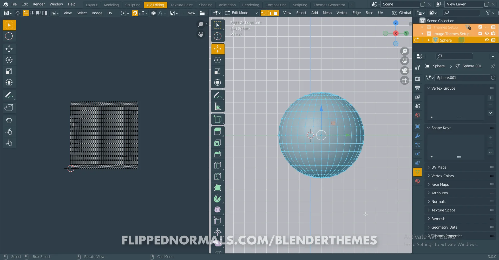
Task: Toggle UV sync selection button
Action: [18, 13]
